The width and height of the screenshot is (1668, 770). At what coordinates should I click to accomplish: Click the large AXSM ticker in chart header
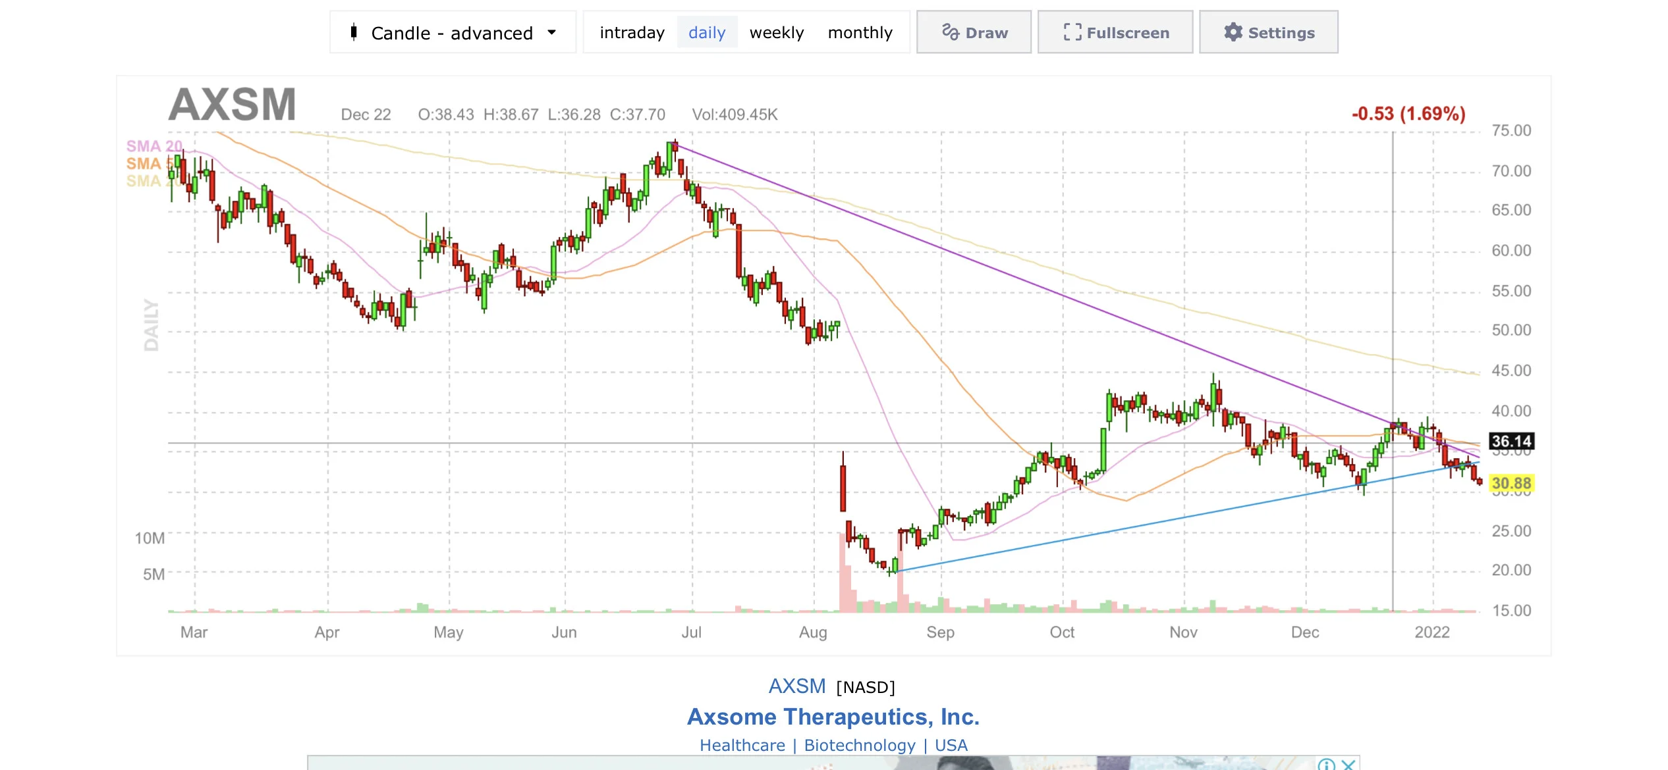233,105
